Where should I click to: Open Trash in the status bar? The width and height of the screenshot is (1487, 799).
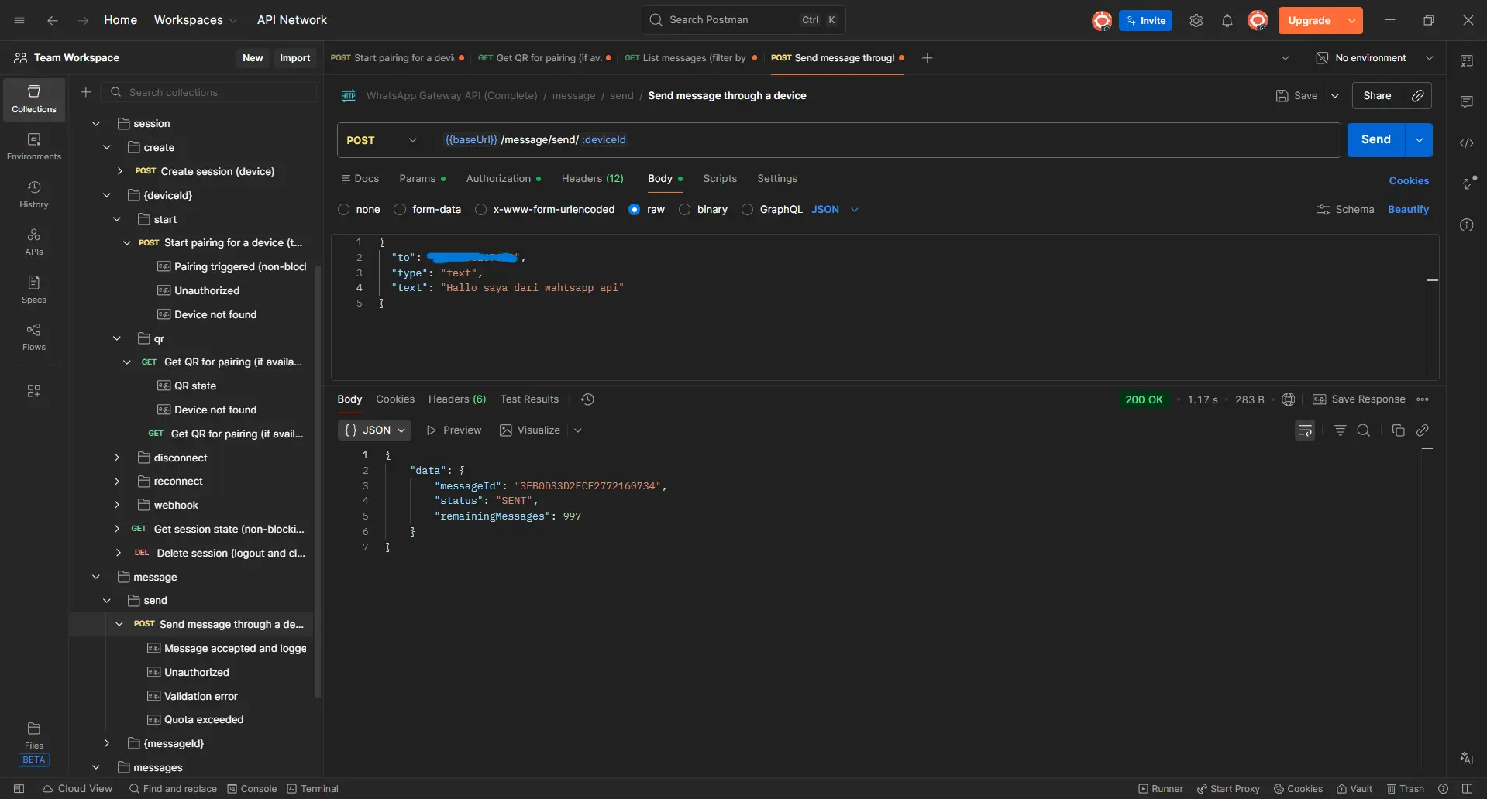[1406, 789]
